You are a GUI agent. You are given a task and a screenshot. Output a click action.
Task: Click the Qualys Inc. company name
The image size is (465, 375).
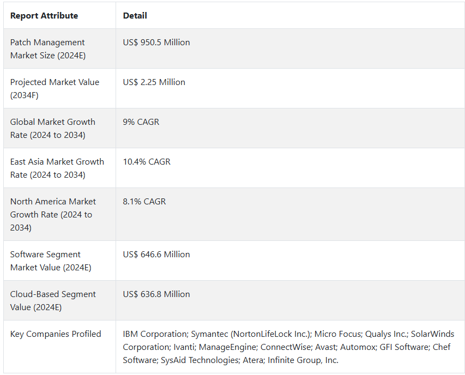(385, 334)
